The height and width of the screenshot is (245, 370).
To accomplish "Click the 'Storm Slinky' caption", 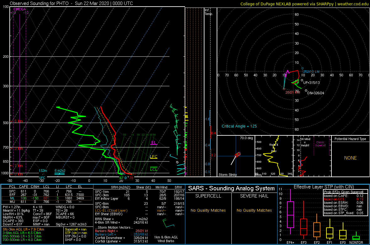I will tap(227, 175).
